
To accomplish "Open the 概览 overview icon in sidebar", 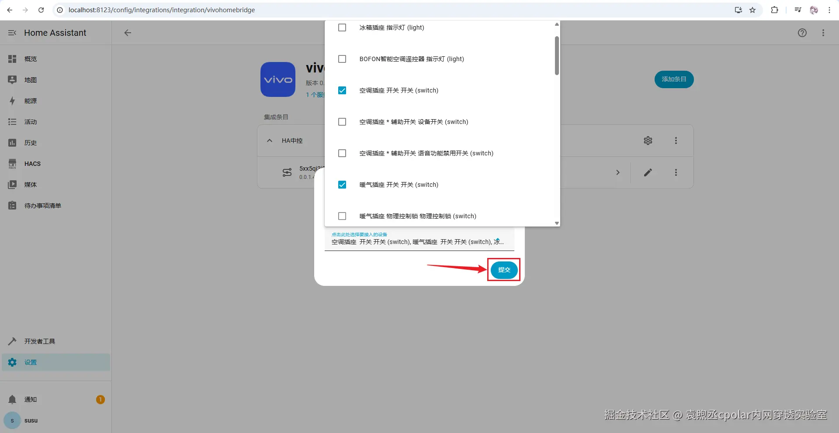I will [12, 59].
